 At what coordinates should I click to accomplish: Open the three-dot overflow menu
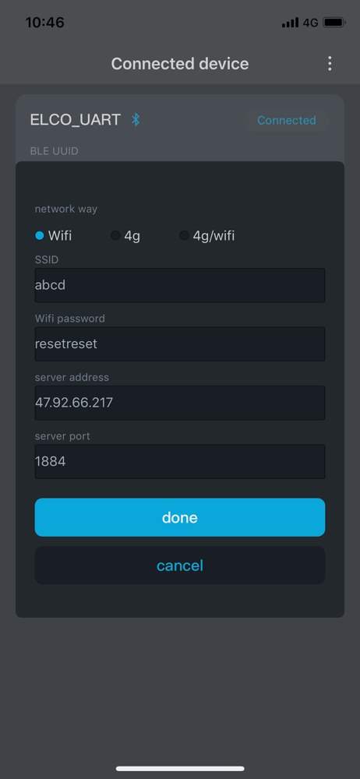point(329,64)
